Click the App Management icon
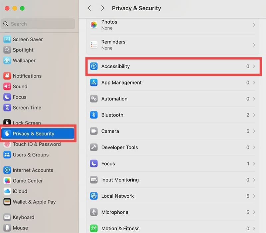This screenshot has width=266, height=233. click(94, 83)
